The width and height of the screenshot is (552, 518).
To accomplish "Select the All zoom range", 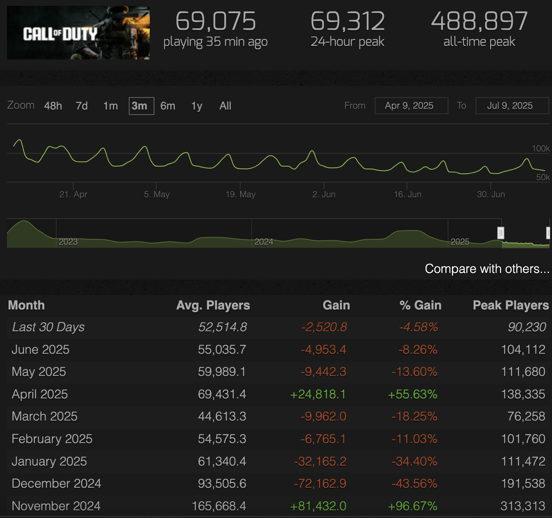I will coord(225,106).
